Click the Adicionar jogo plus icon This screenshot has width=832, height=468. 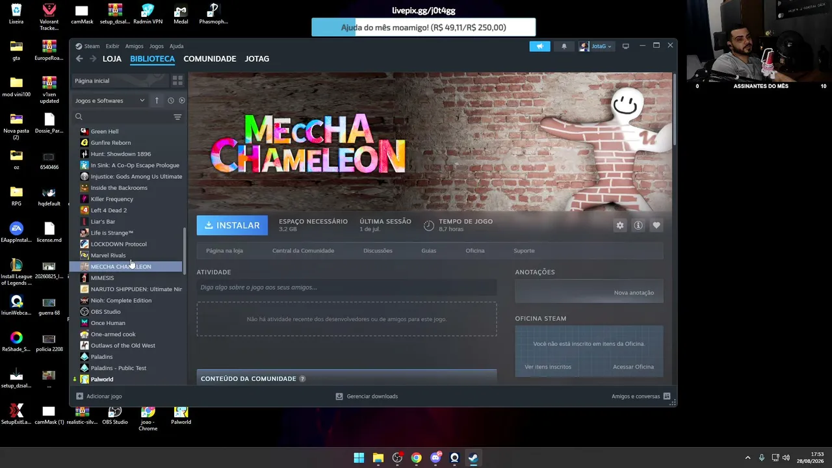(x=79, y=396)
